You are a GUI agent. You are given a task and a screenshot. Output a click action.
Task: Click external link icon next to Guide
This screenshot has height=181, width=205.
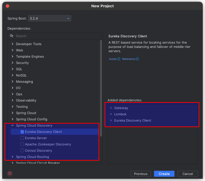119,59
